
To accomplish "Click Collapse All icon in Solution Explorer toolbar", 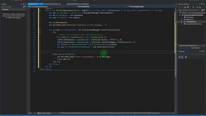I will coord(197,7).
